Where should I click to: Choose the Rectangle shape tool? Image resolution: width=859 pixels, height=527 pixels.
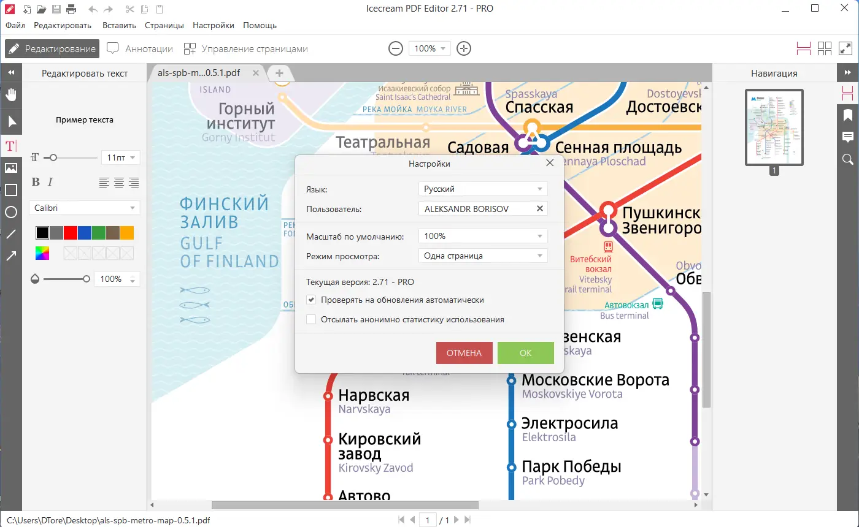coord(10,190)
